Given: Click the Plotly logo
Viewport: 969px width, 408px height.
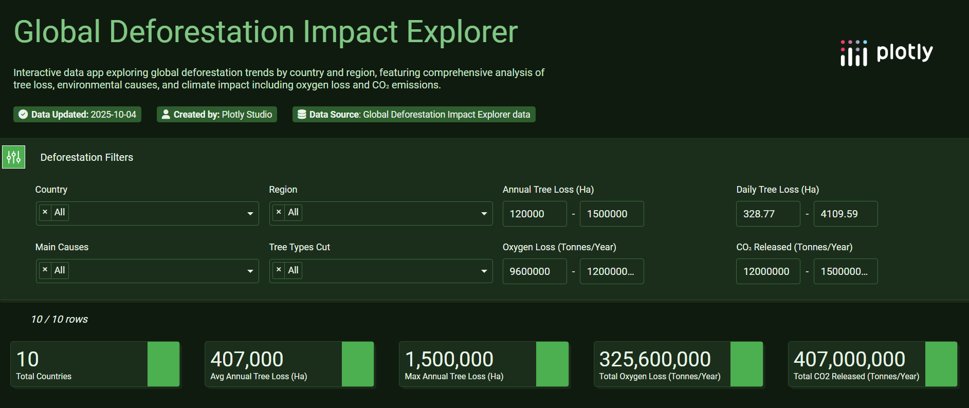Looking at the screenshot, I should click(886, 53).
